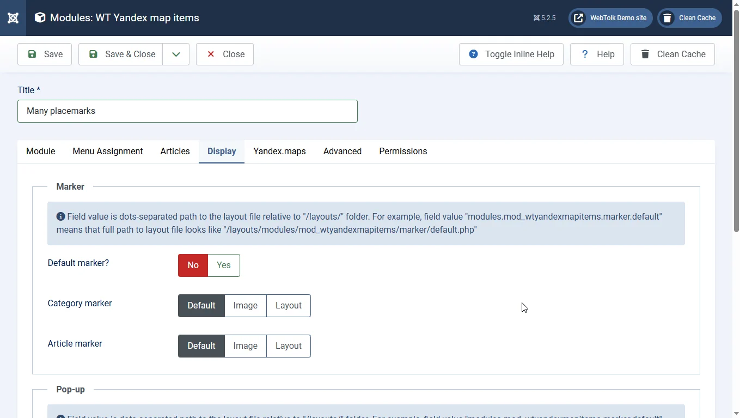Screen dimensions: 740x418
Task: Click the Modules cube icon in header
Action: (40, 17)
